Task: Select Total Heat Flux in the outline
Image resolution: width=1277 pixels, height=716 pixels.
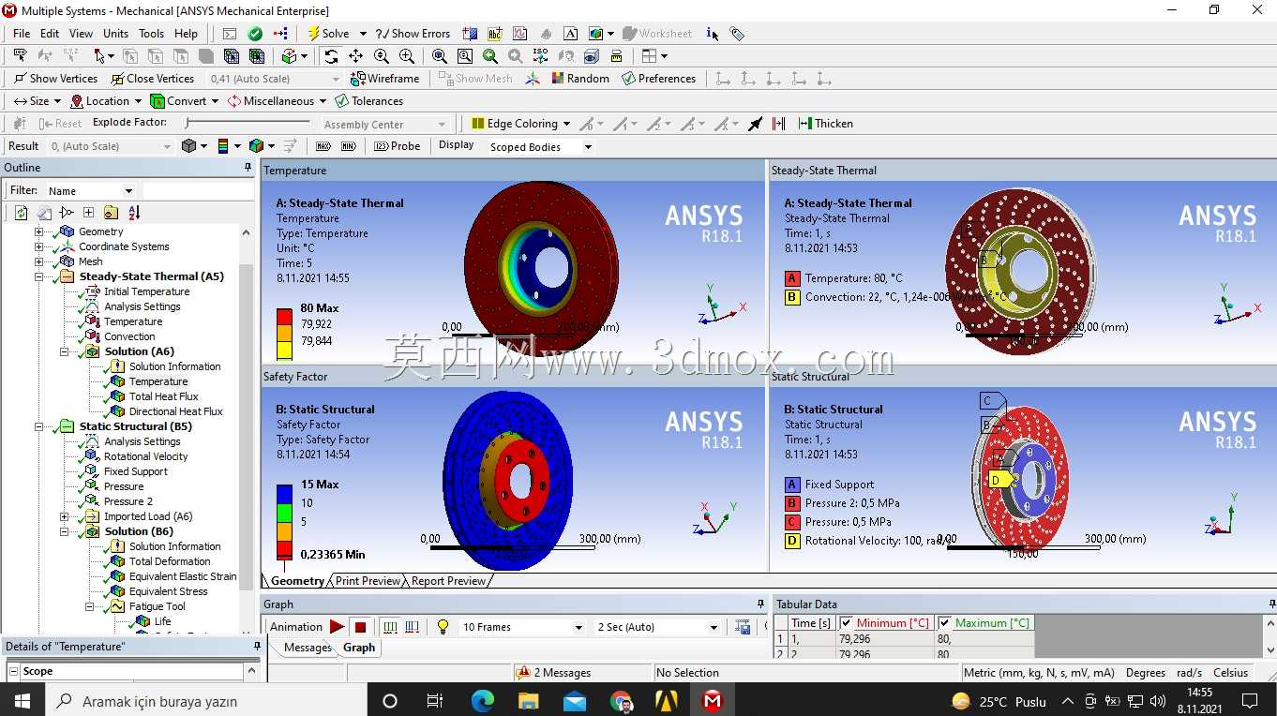Action: click(164, 396)
